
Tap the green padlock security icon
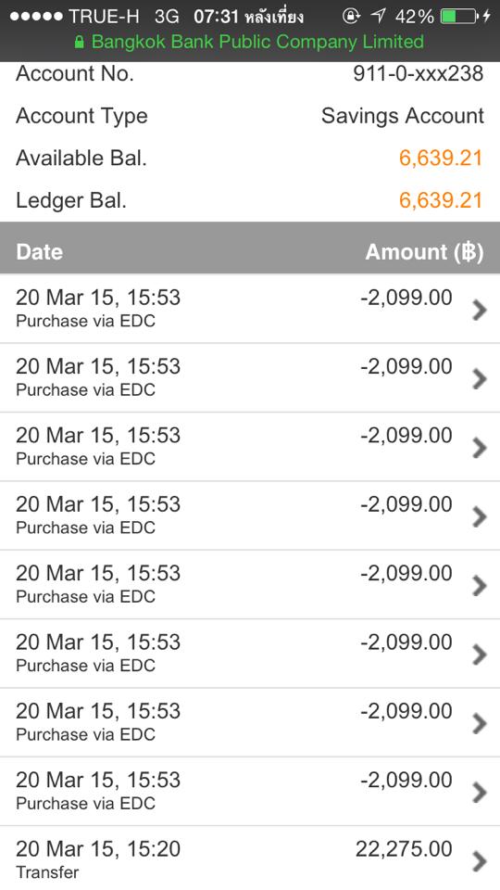coord(80,43)
